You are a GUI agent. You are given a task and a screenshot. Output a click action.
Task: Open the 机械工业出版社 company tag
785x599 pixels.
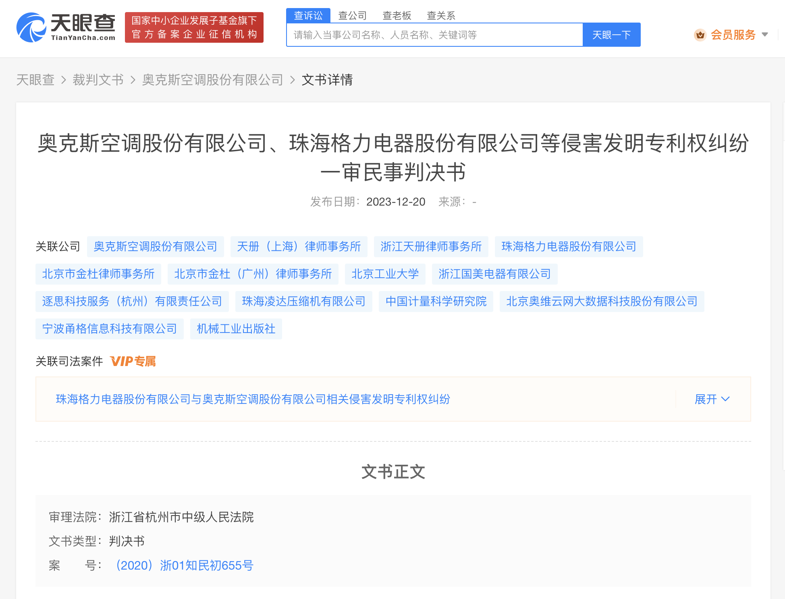click(x=236, y=329)
